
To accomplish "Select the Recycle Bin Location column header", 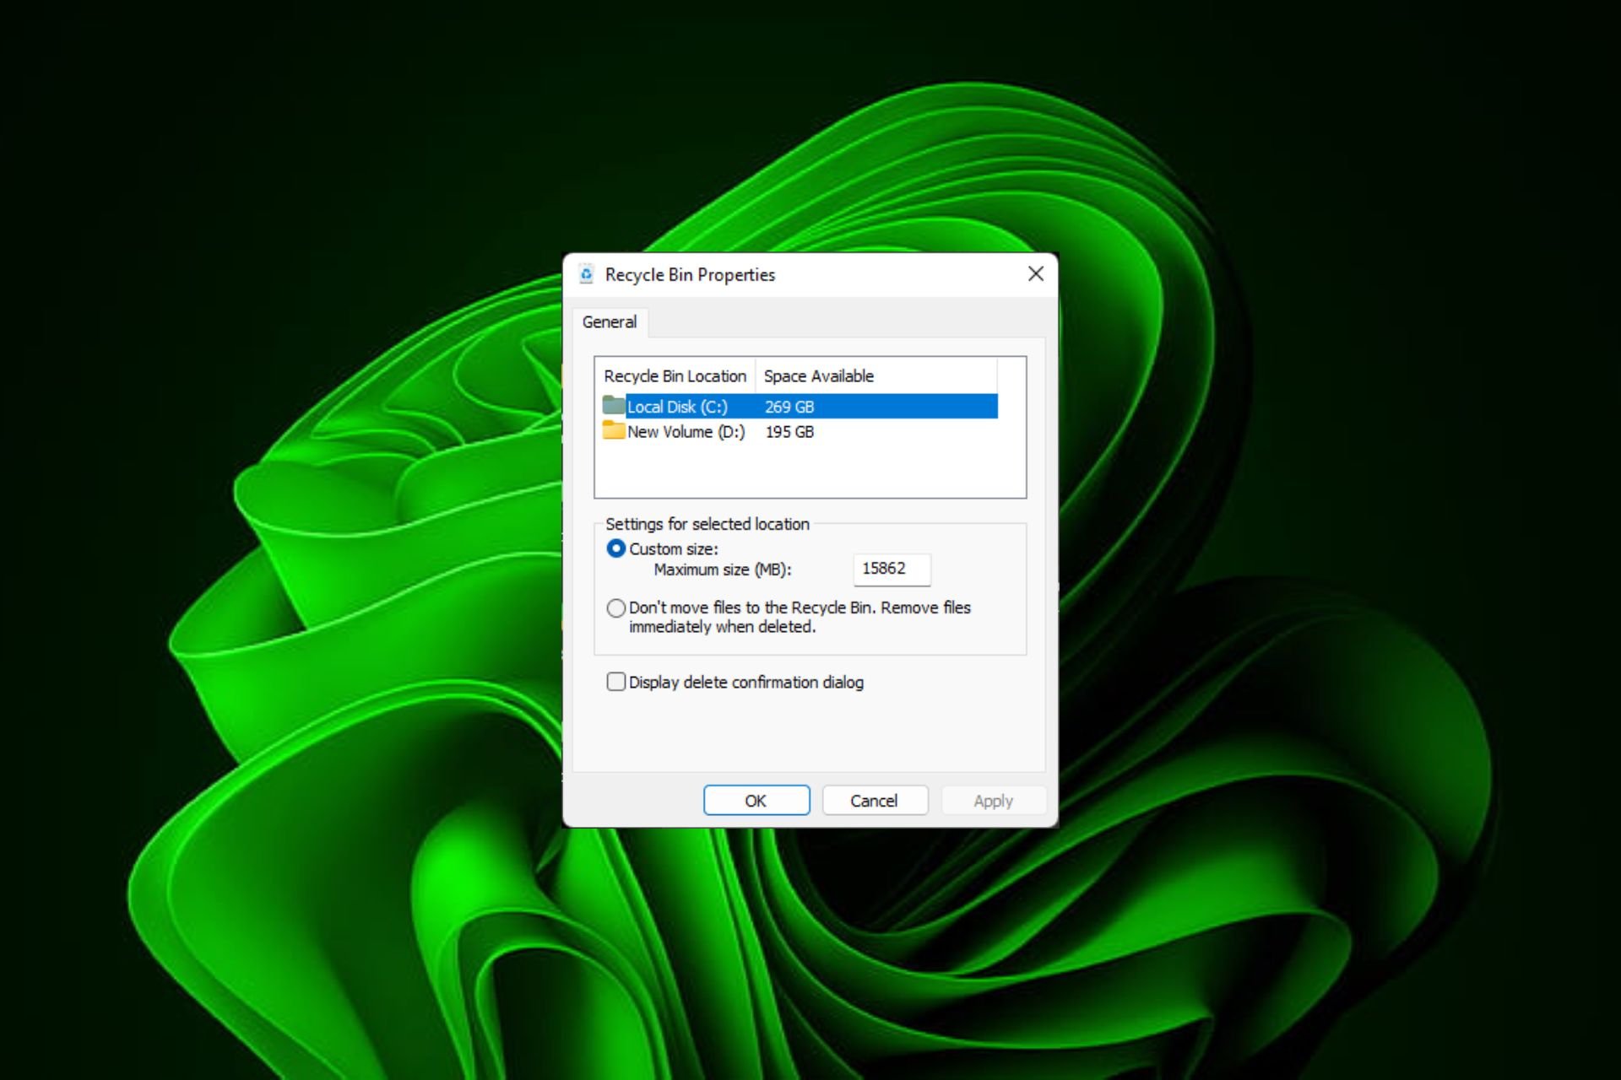I will tap(675, 375).
